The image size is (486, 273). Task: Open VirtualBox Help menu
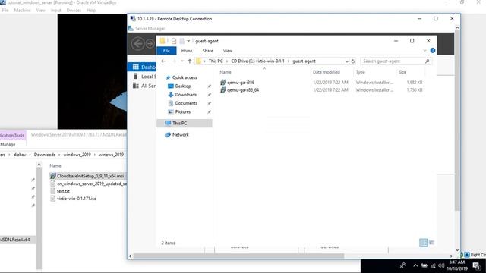[91, 10]
